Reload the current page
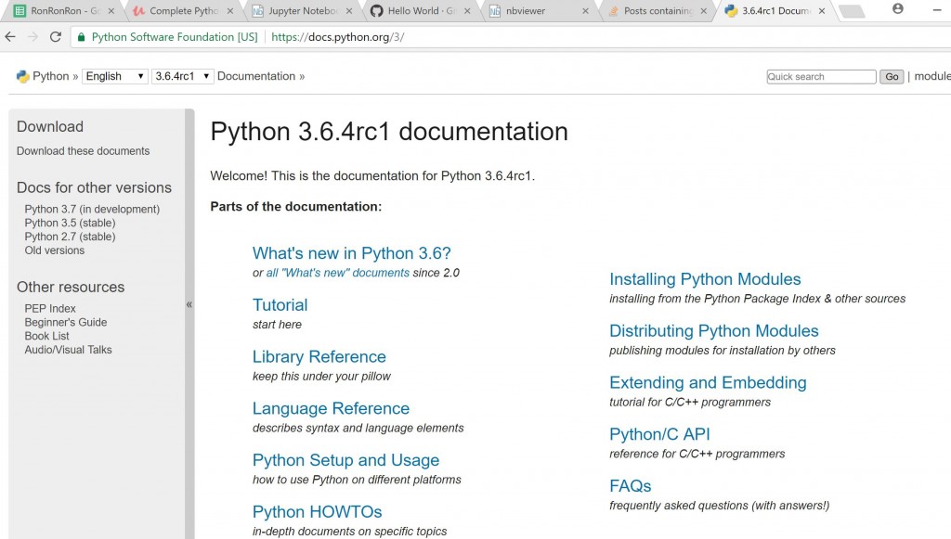 [56, 37]
